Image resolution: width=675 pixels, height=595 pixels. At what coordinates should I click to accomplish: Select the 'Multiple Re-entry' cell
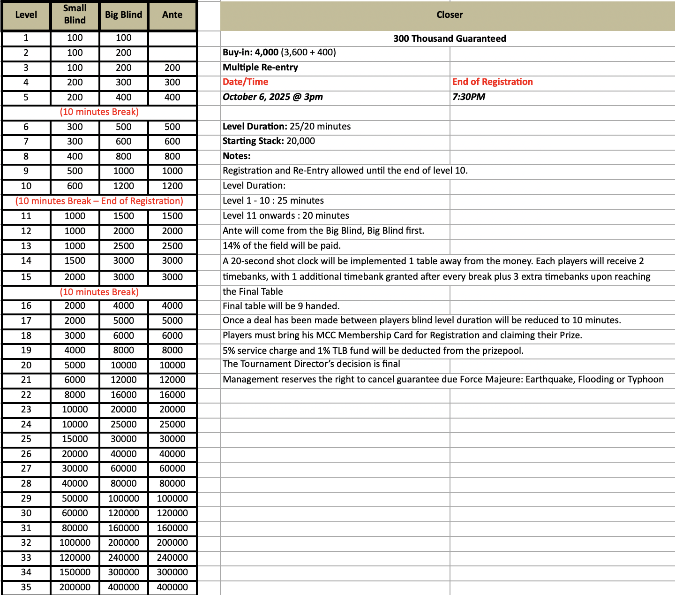click(261, 68)
